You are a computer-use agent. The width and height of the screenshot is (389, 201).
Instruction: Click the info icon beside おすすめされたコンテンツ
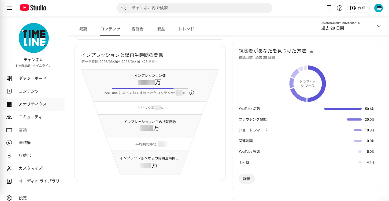tap(192, 93)
